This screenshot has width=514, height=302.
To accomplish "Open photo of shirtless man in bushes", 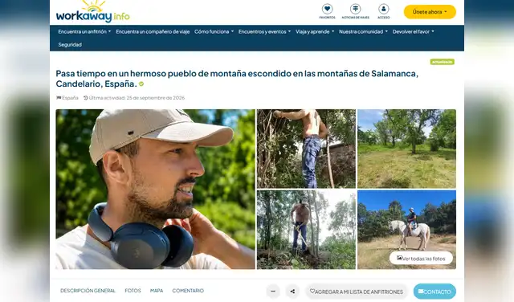I will pos(306,149).
